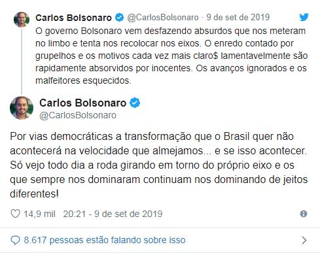Viewport: 320px width, 253px height.
Task: Open timestamp '20:21 - 9 de set de 2019'
Action: pyautogui.click(x=113, y=214)
